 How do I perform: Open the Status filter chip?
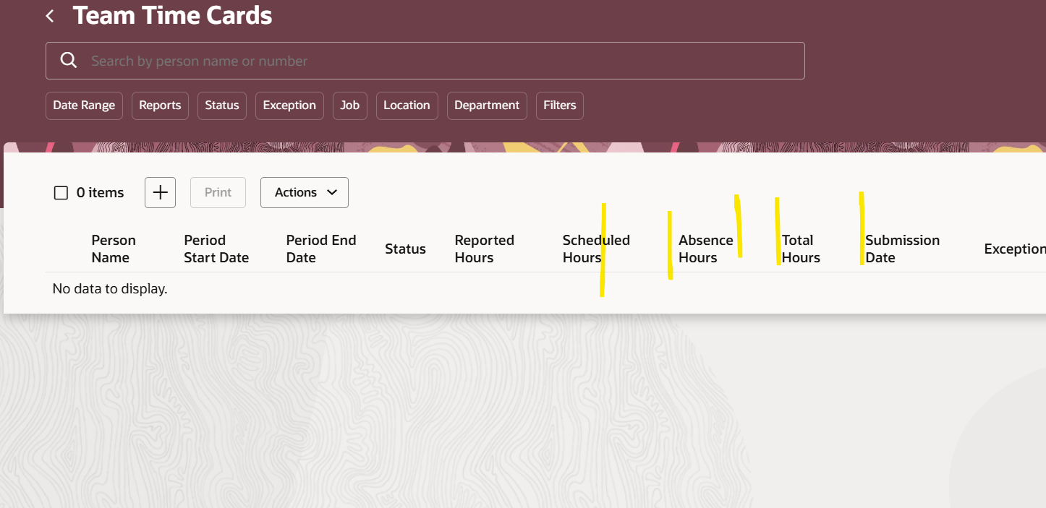[221, 106]
